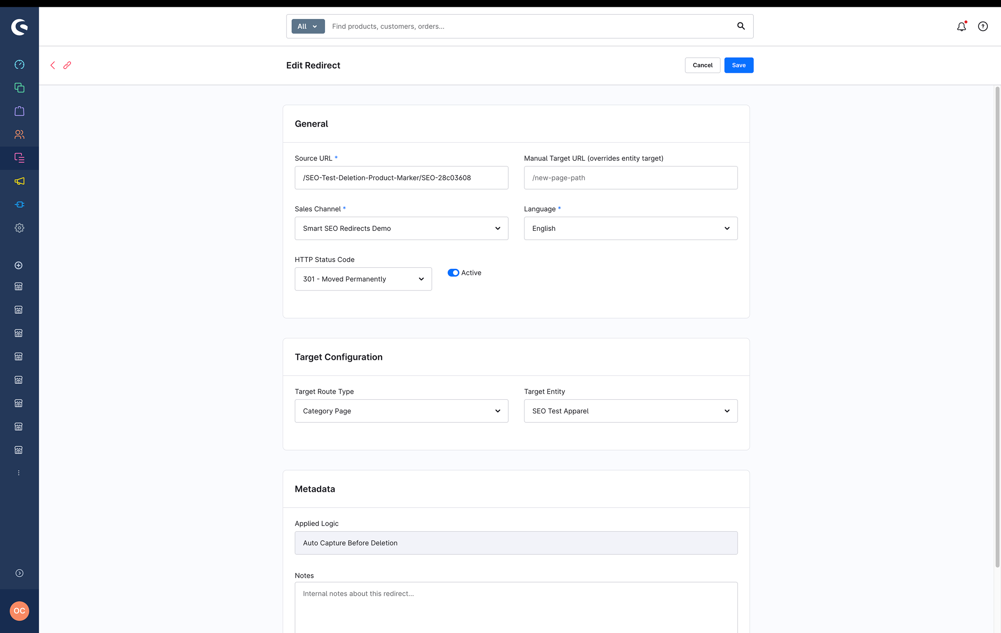Viewport: 1001px width, 633px height.
Task: Open the Target Route Type dropdown
Action: tap(401, 411)
